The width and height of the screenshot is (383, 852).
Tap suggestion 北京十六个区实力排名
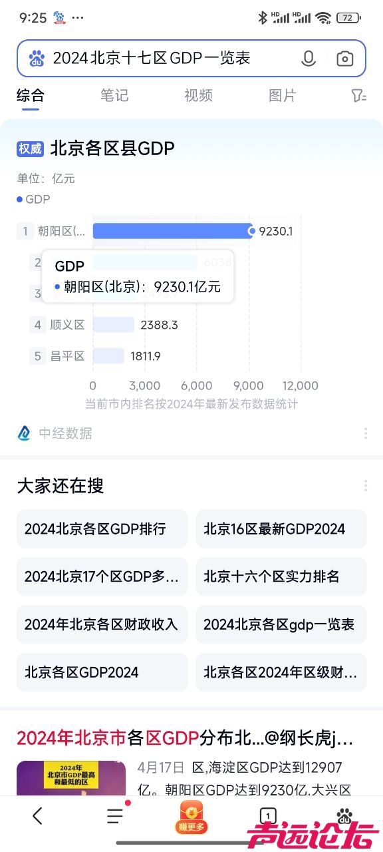pos(281,576)
